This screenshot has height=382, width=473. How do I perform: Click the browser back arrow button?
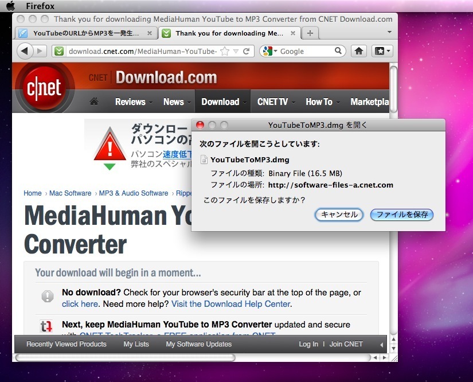coord(25,52)
